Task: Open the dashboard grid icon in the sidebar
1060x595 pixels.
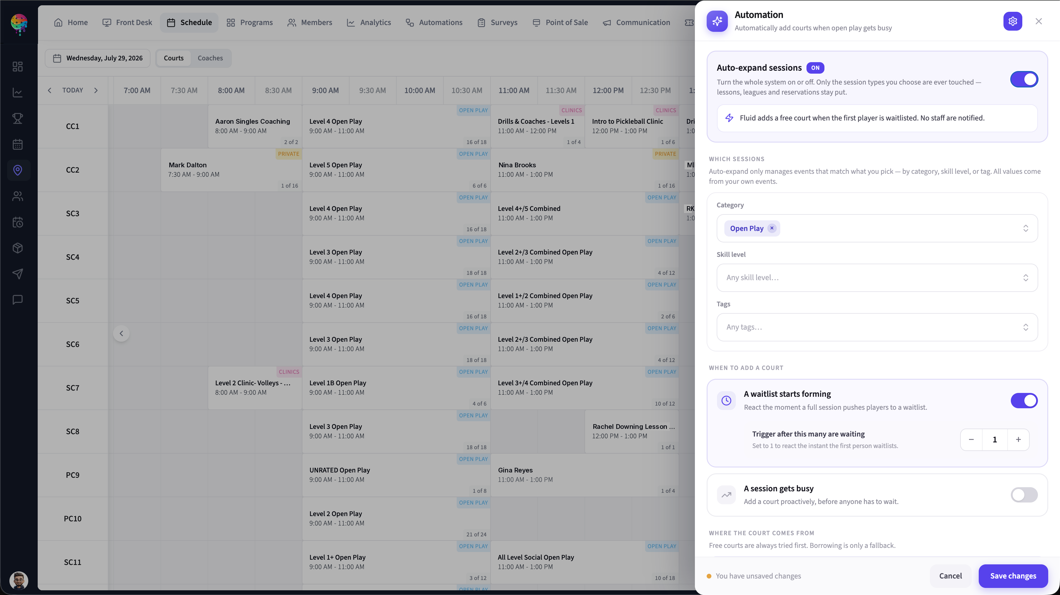Action: pos(18,66)
